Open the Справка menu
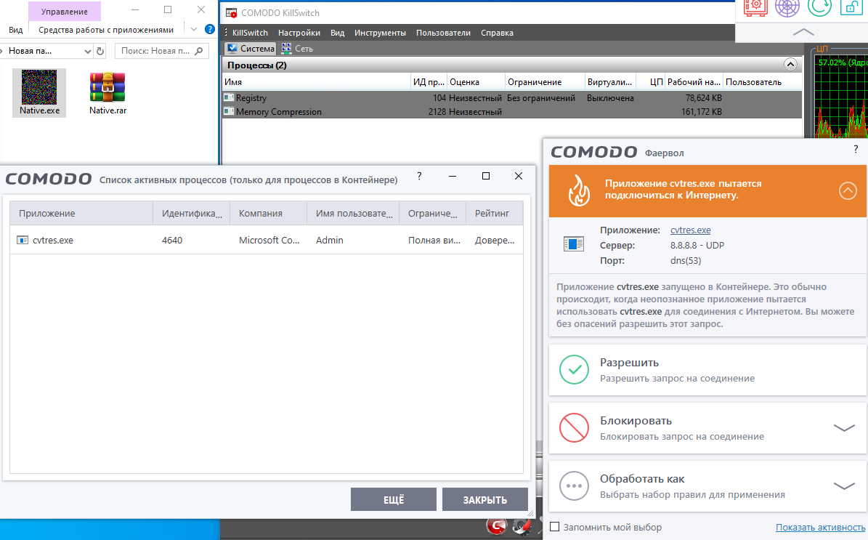Viewport: 868px width, 540px height. pyautogui.click(x=497, y=33)
